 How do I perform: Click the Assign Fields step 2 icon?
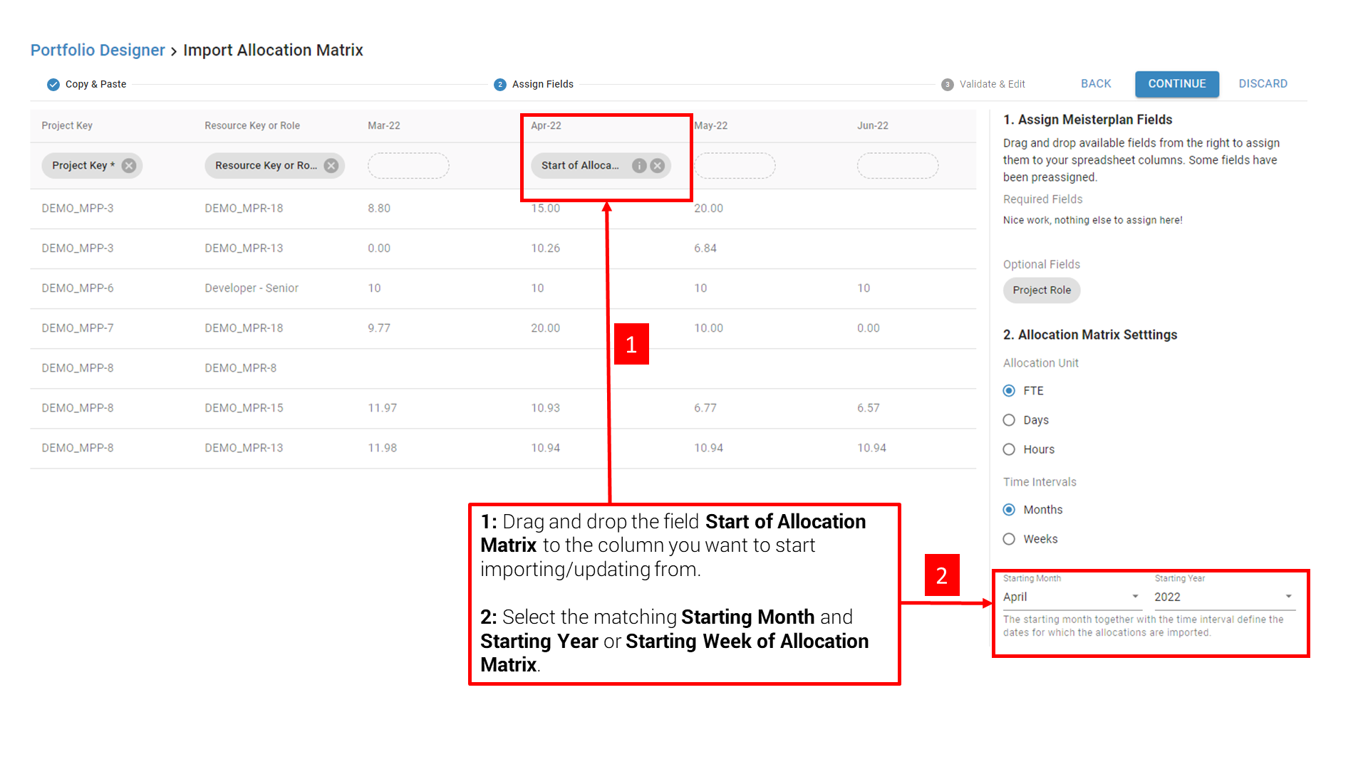pos(500,84)
